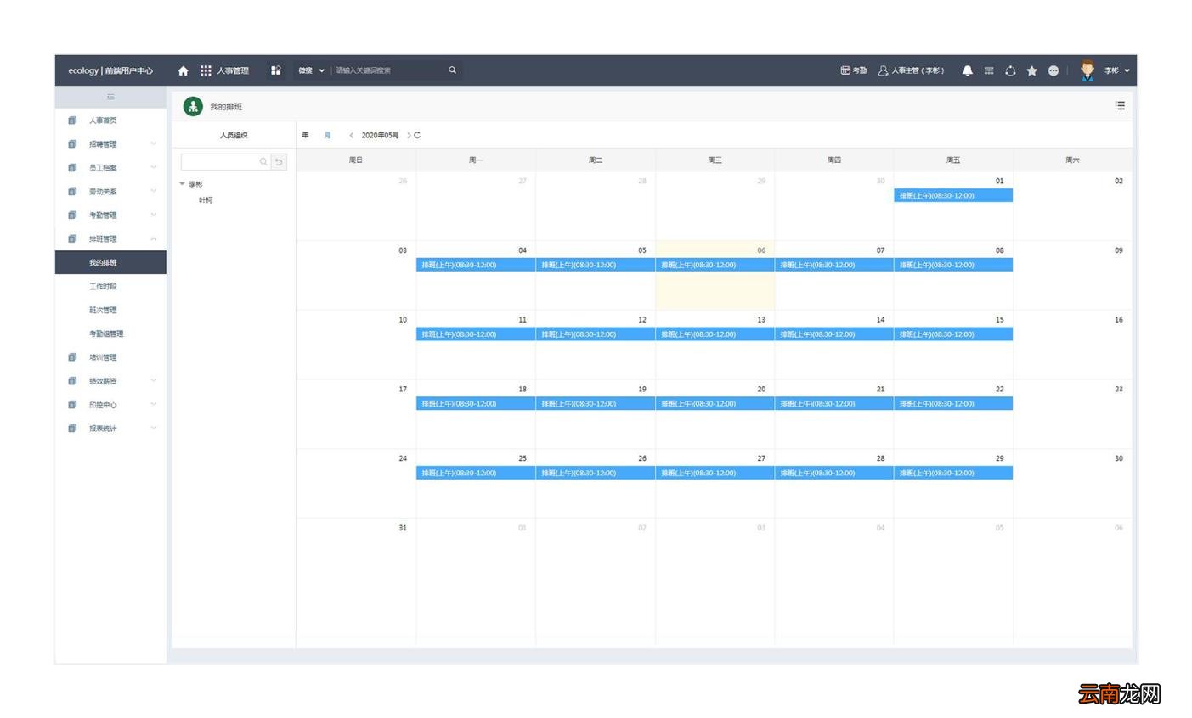The height and width of the screenshot is (718, 1192).
Task: Collapse the left sidebar menu toggle
Action: 110,97
